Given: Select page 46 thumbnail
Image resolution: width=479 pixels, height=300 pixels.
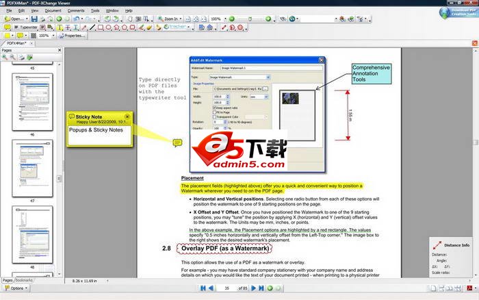Looking at the screenshot, I should pyautogui.click(x=32, y=102).
